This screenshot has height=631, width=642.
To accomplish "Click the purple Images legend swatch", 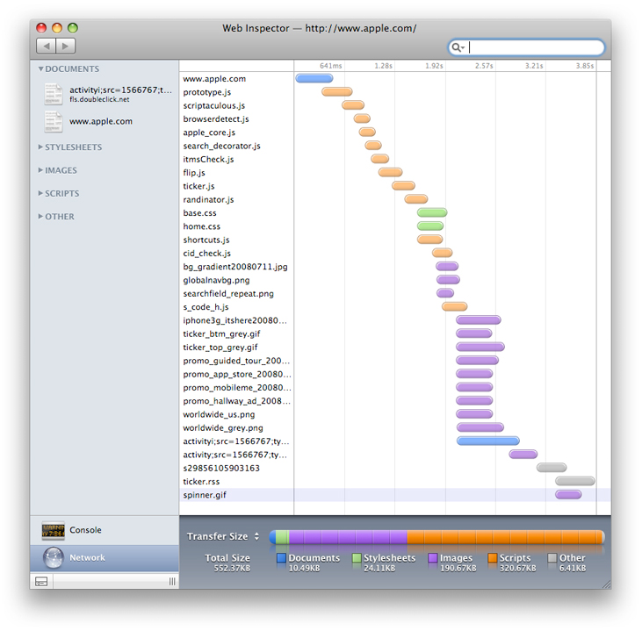I will pyautogui.click(x=433, y=558).
